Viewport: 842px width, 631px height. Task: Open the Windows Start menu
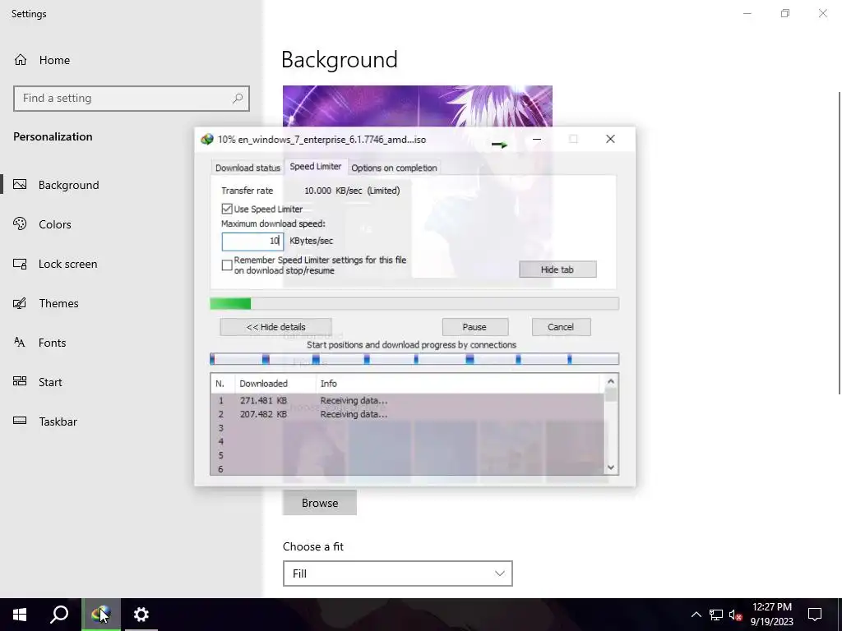pos(20,615)
